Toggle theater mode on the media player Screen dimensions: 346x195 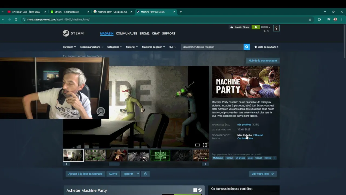point(198,145)
